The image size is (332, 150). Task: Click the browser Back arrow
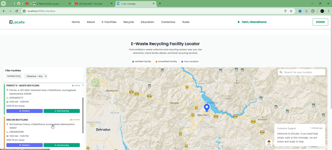pos(4,11)
